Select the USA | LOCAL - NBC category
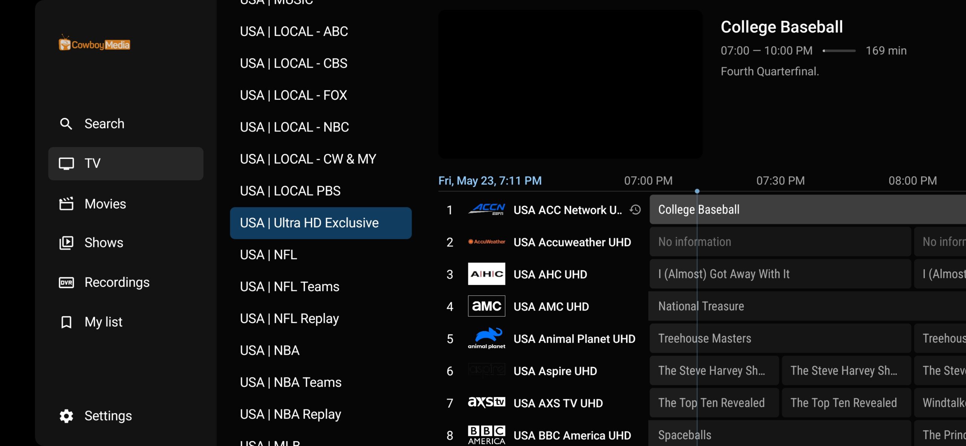 click(x=321, y=127)
